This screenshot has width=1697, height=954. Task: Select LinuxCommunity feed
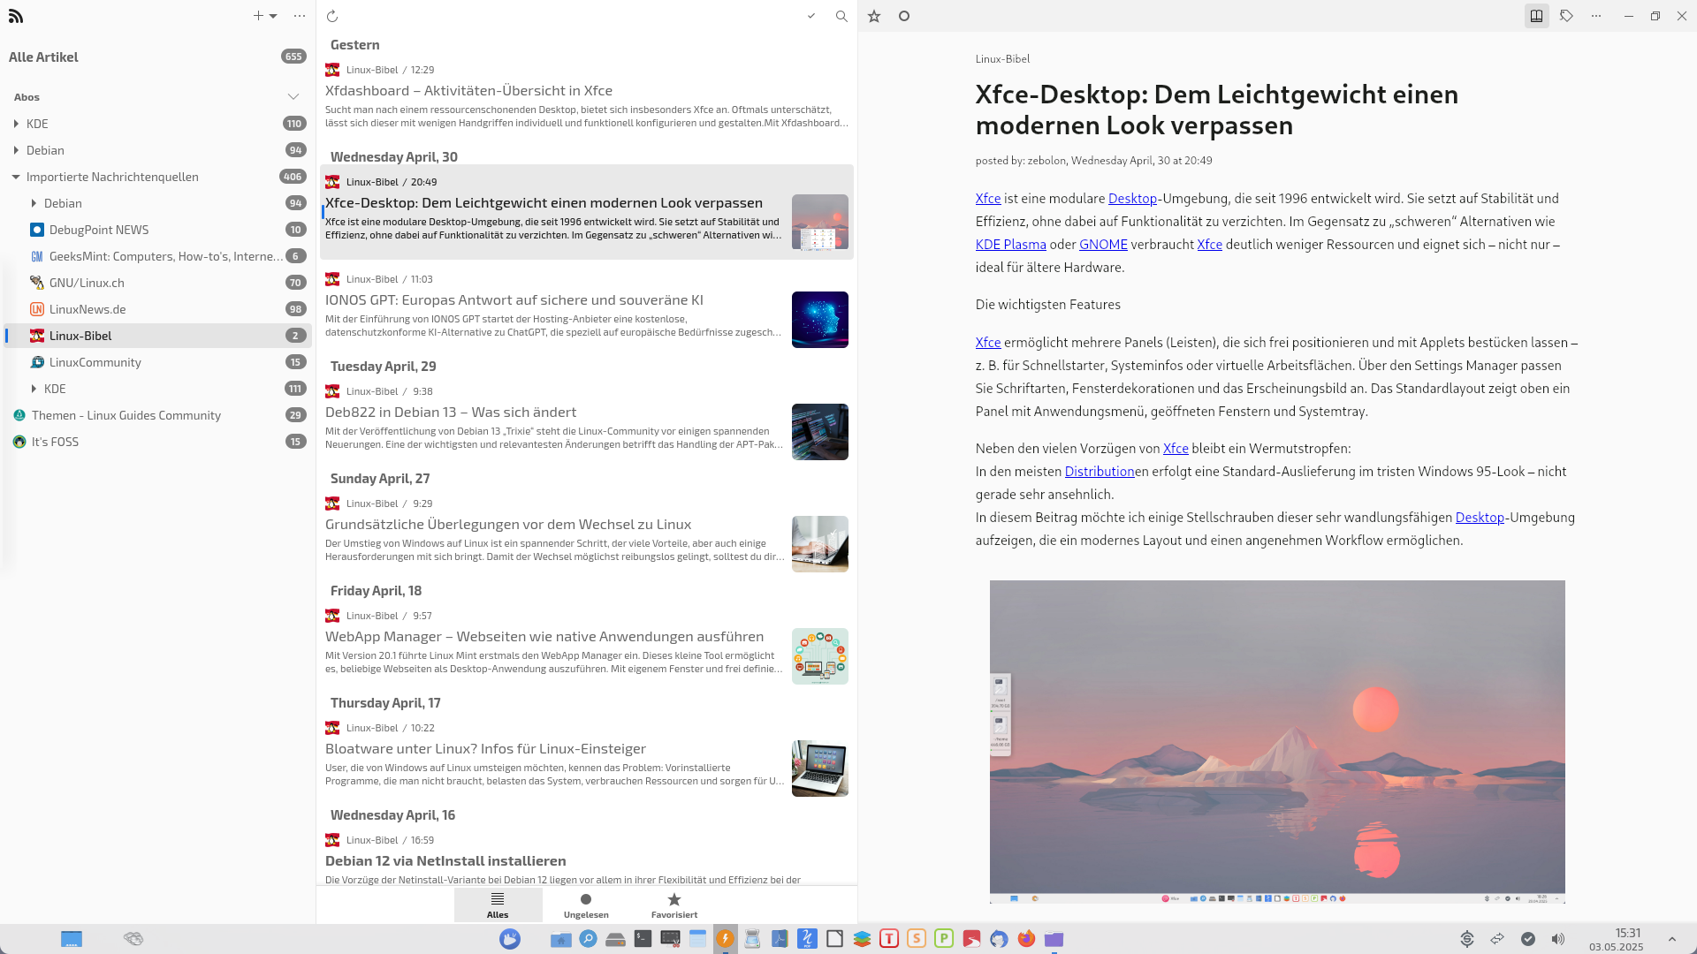click(x=157, y=362)
